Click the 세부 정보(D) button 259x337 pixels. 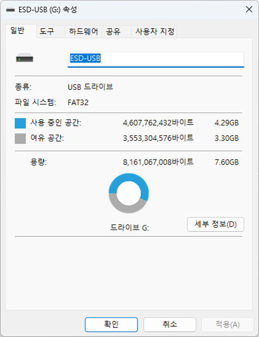215,224
